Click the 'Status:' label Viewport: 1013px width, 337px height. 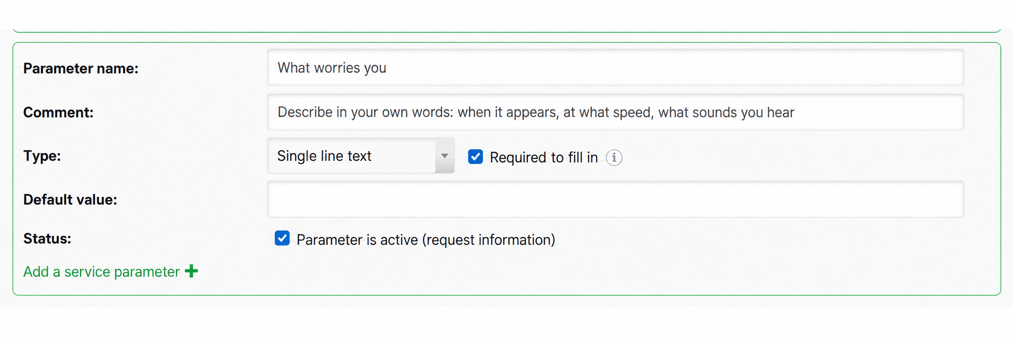(x=47, y=239)
